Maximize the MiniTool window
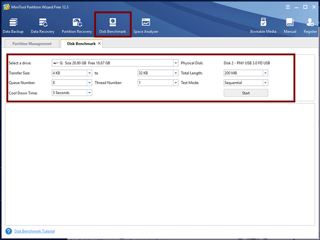320x240 pixels. tap(305, 7)
